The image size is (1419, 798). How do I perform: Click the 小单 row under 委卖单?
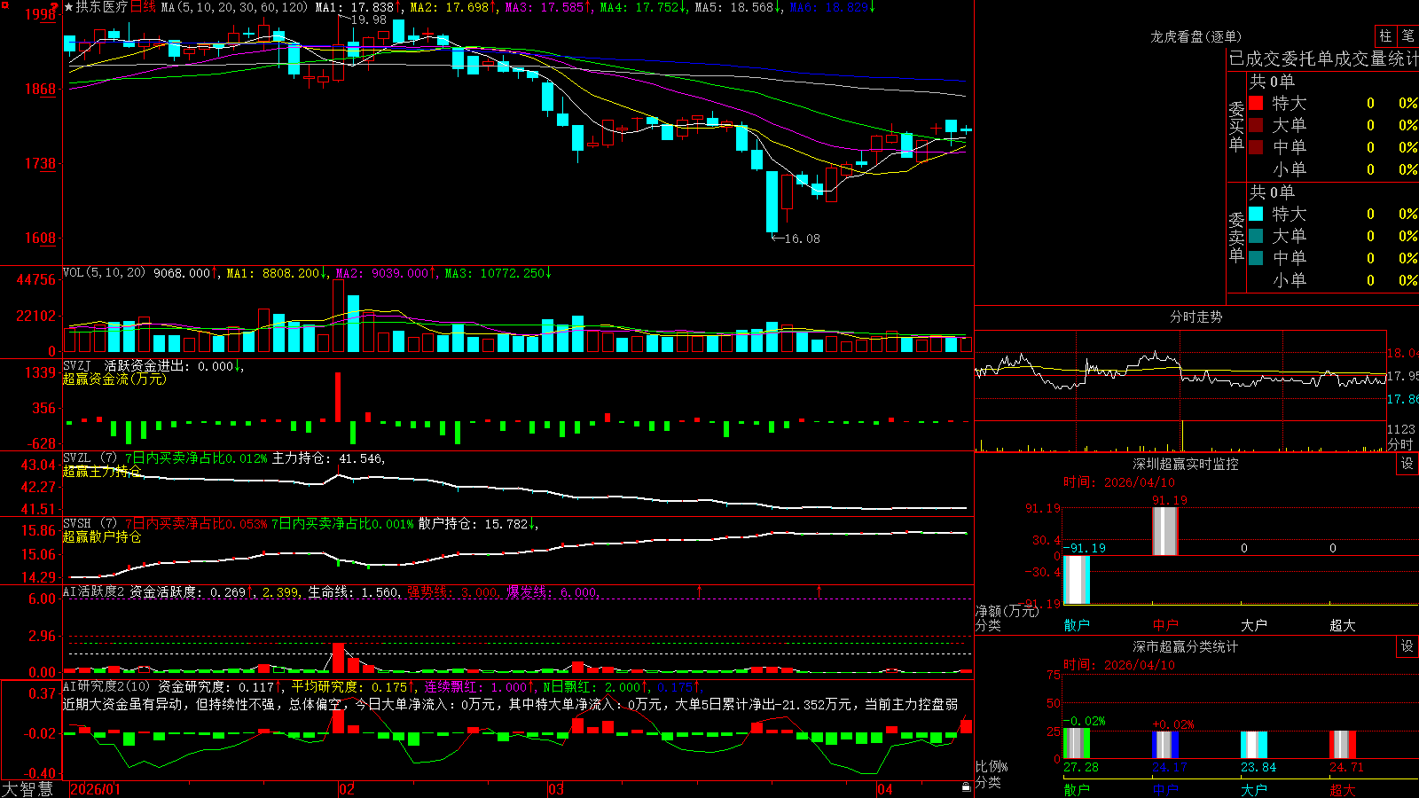pos(1332,280)
